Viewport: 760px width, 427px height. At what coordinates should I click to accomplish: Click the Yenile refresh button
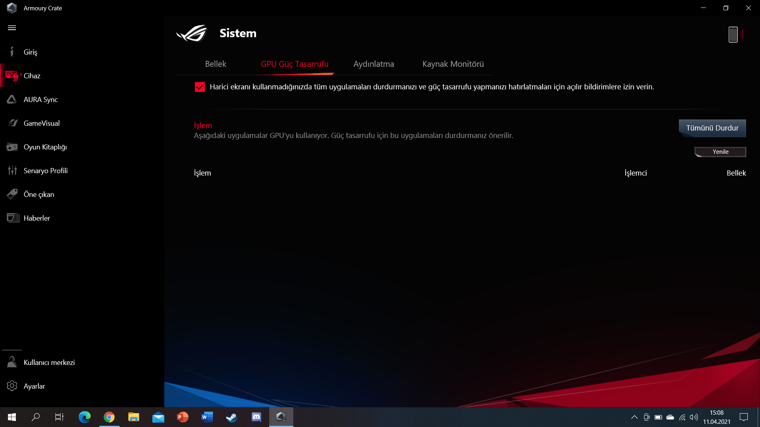(720, 152)
